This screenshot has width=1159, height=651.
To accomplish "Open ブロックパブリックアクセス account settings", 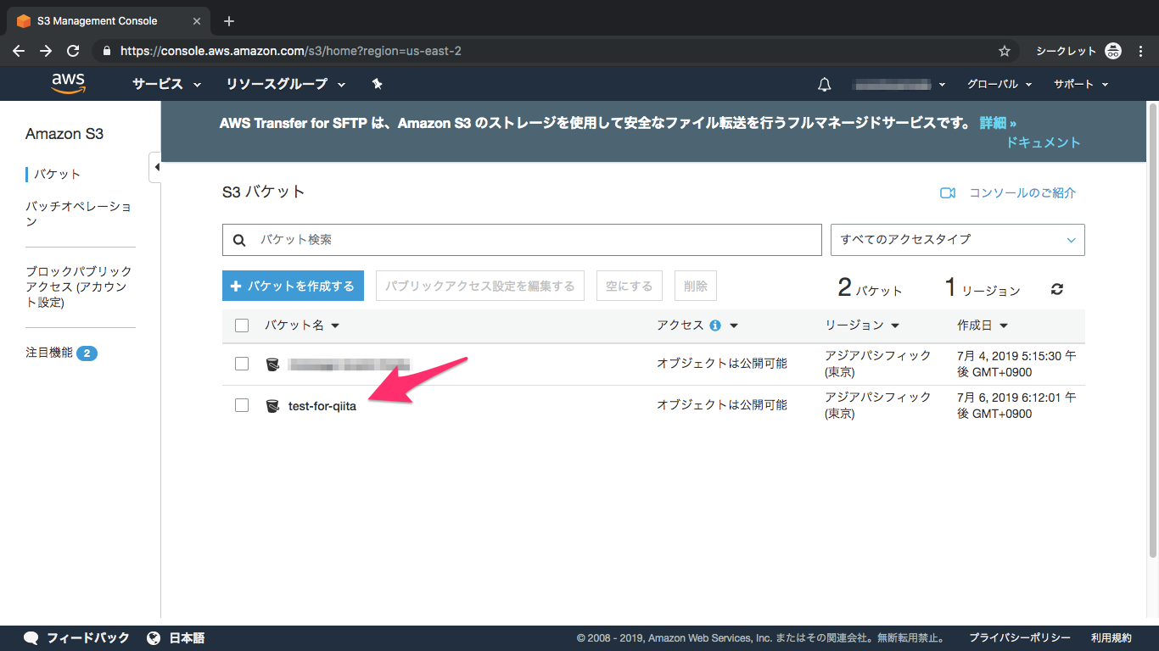I will coord(79,287).
